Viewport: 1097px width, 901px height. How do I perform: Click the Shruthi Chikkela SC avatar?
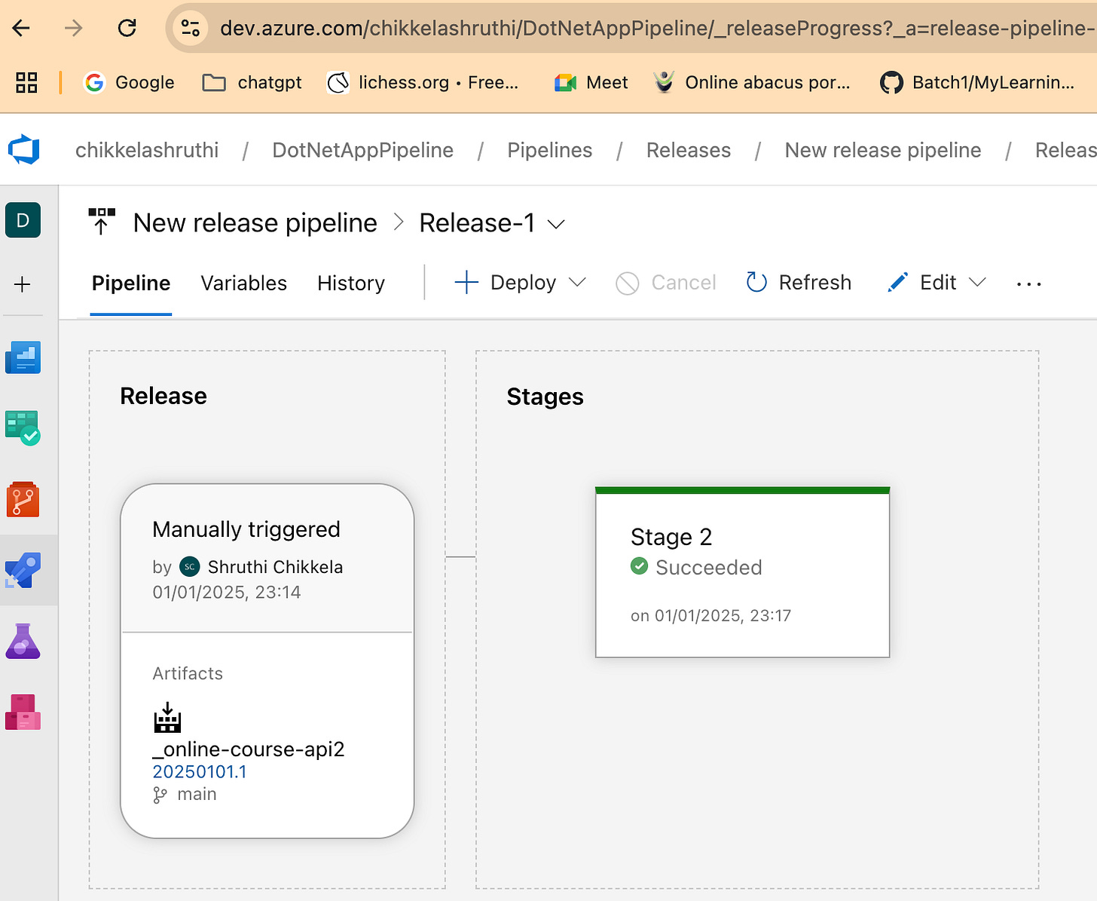pos(190,566)
